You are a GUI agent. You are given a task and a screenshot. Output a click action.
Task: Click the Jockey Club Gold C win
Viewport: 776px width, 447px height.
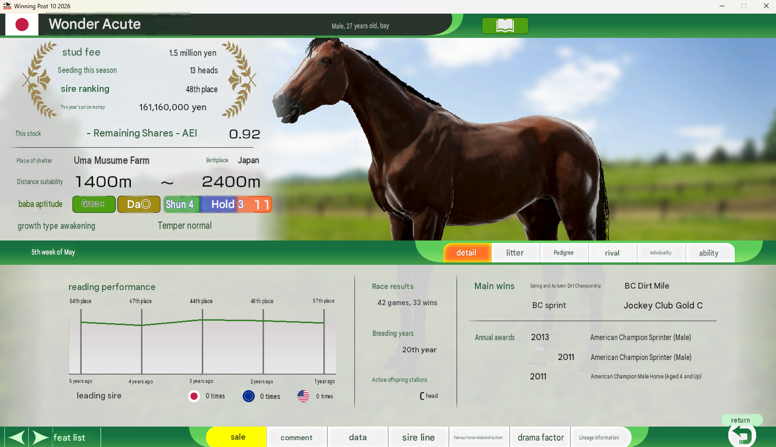[x=663, y=306]
